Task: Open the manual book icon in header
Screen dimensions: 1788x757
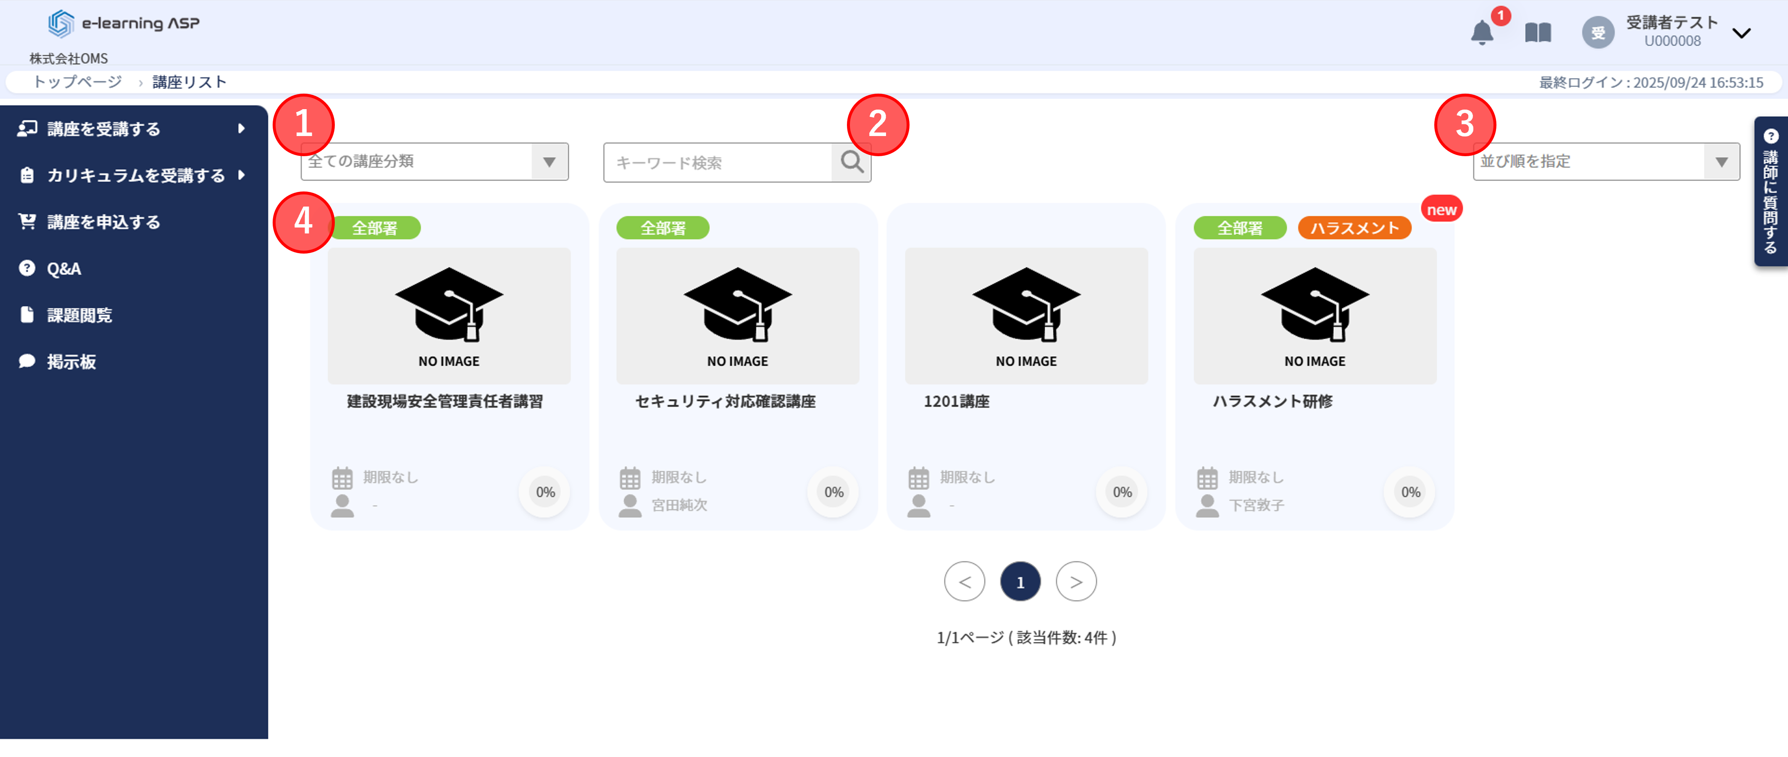Action: coord(1538,33)
